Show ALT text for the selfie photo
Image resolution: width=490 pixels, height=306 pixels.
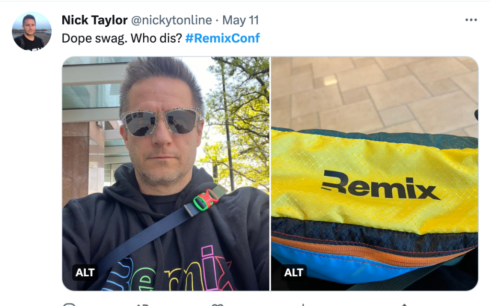[85, 272]
